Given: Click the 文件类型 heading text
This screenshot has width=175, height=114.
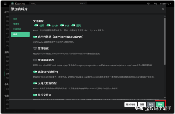Looking at the screenshot, I should (x=38, y=21).
